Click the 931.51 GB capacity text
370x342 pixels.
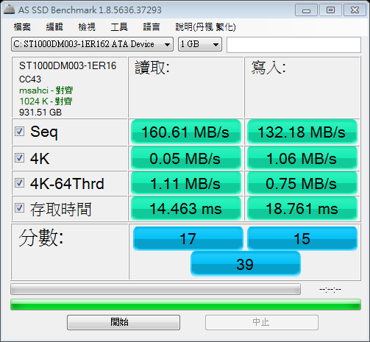(x=40, y=113)
